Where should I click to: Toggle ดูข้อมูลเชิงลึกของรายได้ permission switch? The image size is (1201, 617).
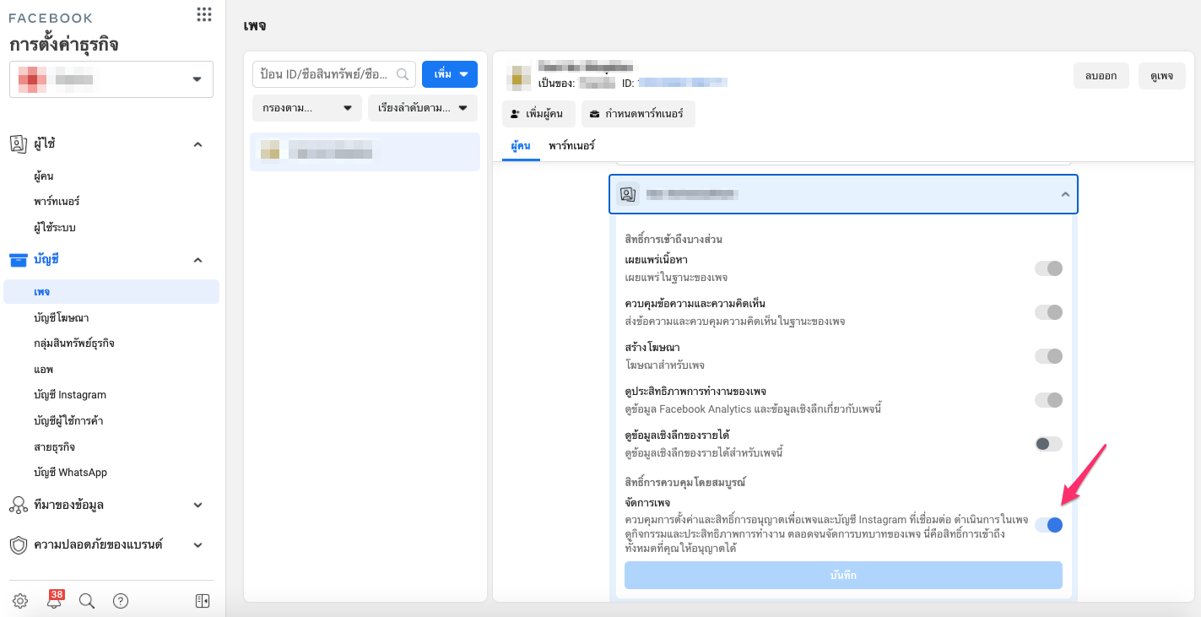(x=1048, y=444)
